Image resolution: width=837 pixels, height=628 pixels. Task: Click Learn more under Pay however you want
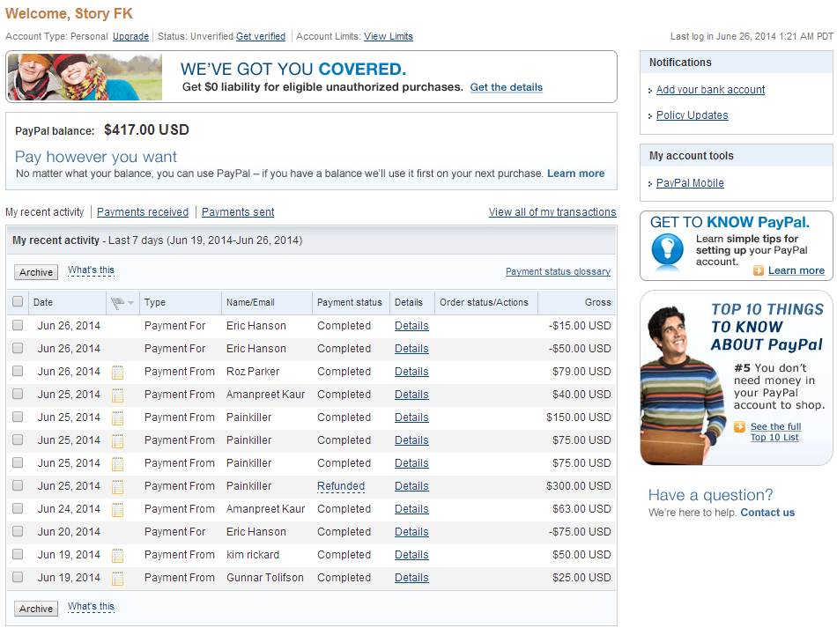(575, 174)
